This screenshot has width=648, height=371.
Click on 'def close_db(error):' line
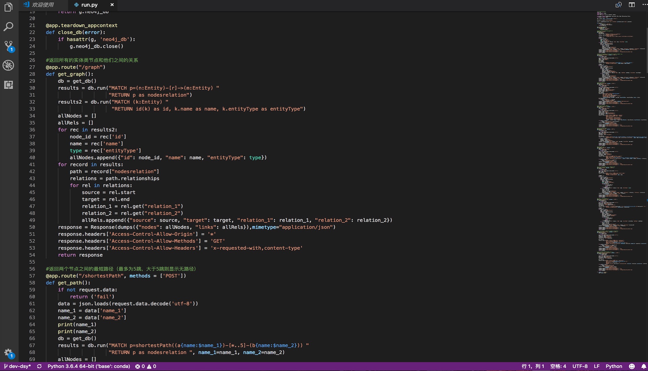[x=76, y=32]
